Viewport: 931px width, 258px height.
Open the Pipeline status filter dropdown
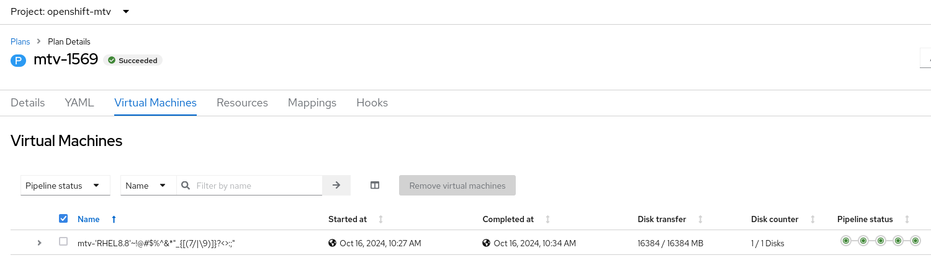tap(65, 185)
